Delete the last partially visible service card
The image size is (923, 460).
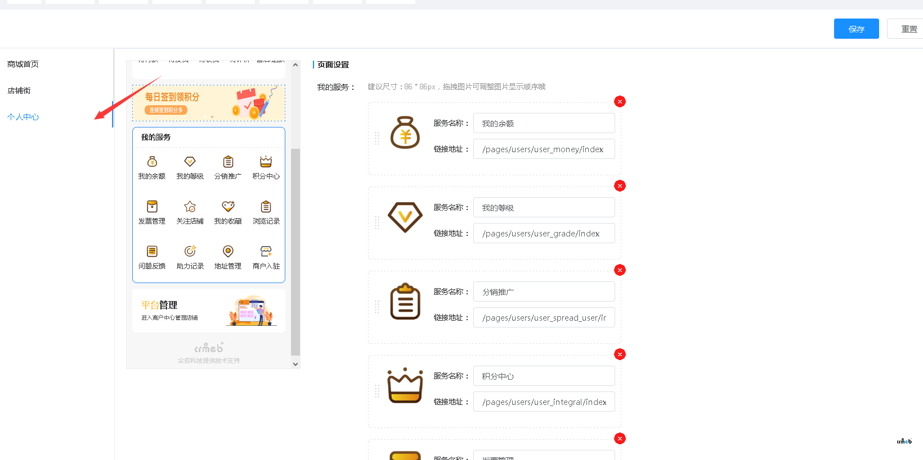(x=620, y=439)
